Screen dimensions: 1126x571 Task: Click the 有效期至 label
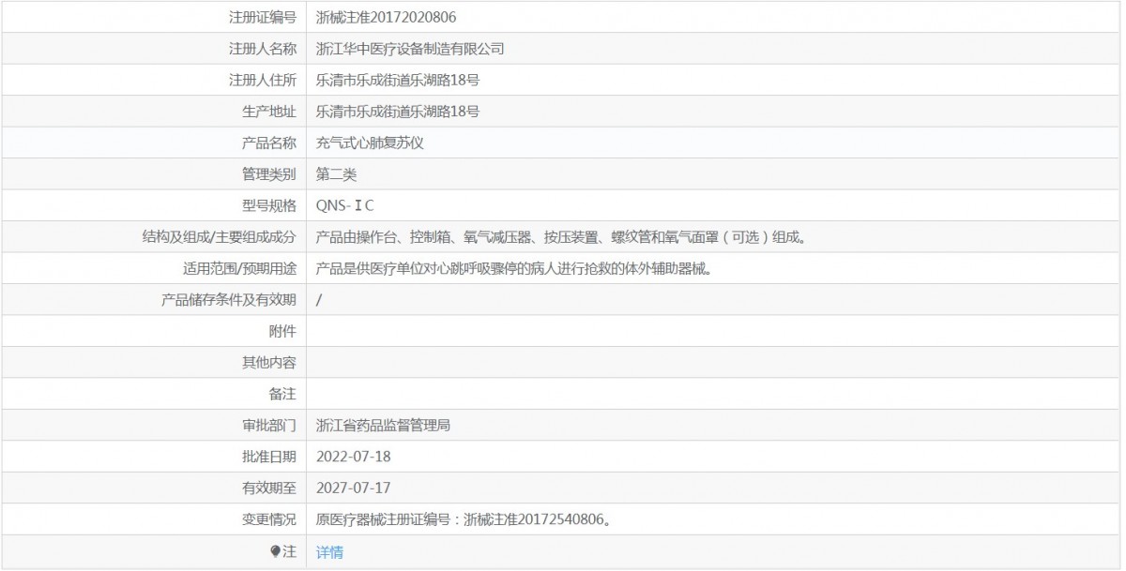(269, 488)
